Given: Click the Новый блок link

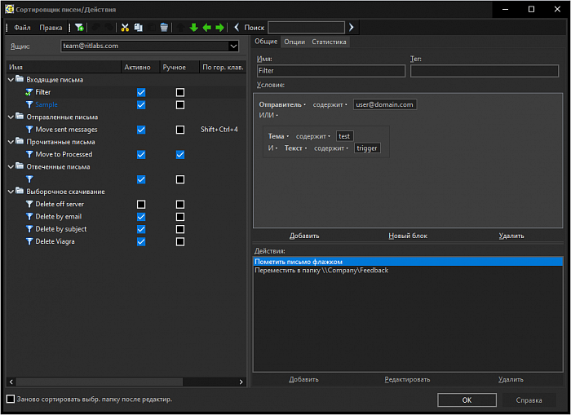Looking at the screenshot, I should (x=408, y=236).
